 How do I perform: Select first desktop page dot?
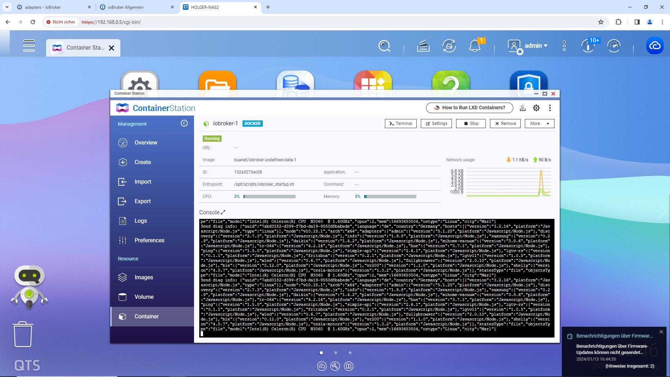(321, 353)
